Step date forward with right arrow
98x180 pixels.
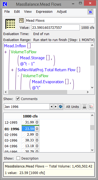click(56, 107)
